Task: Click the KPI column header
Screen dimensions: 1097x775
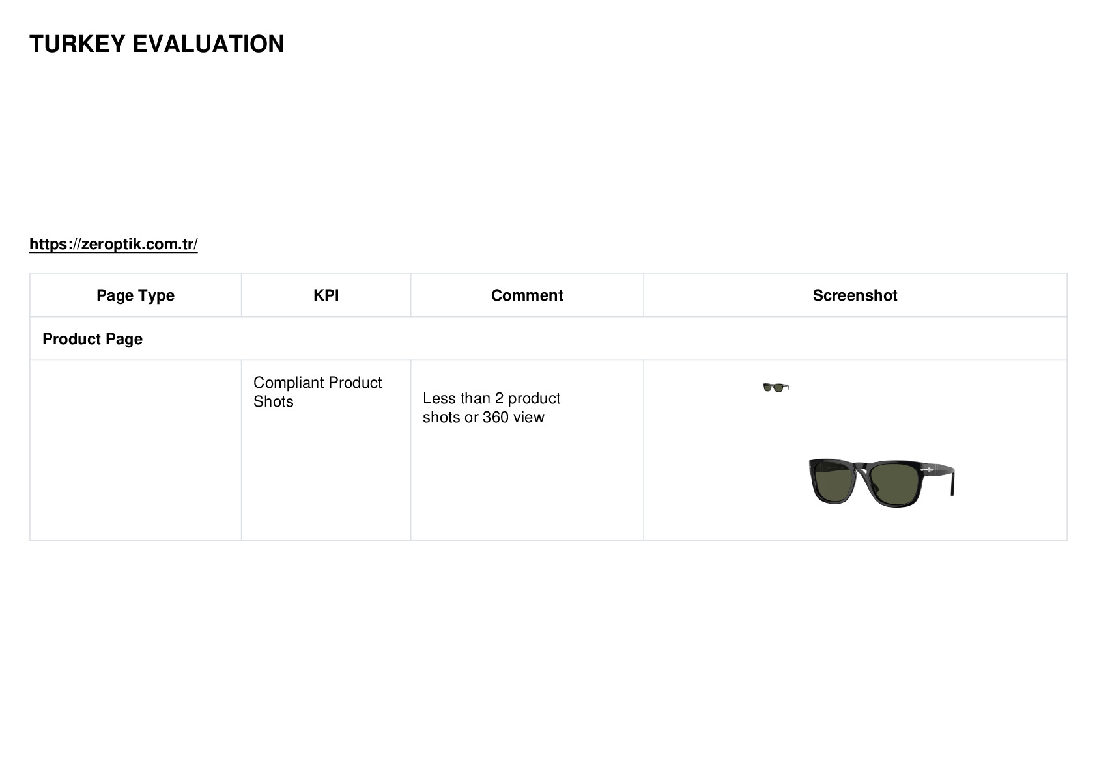Action: pos(326,295)
